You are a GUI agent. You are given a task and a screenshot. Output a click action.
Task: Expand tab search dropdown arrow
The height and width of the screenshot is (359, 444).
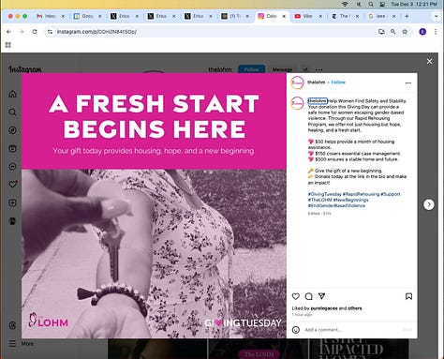(436, 16)
